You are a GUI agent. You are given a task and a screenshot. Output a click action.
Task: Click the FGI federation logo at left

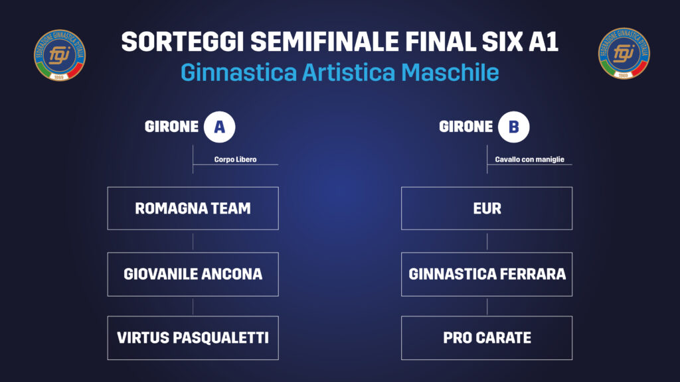[60, 55]
